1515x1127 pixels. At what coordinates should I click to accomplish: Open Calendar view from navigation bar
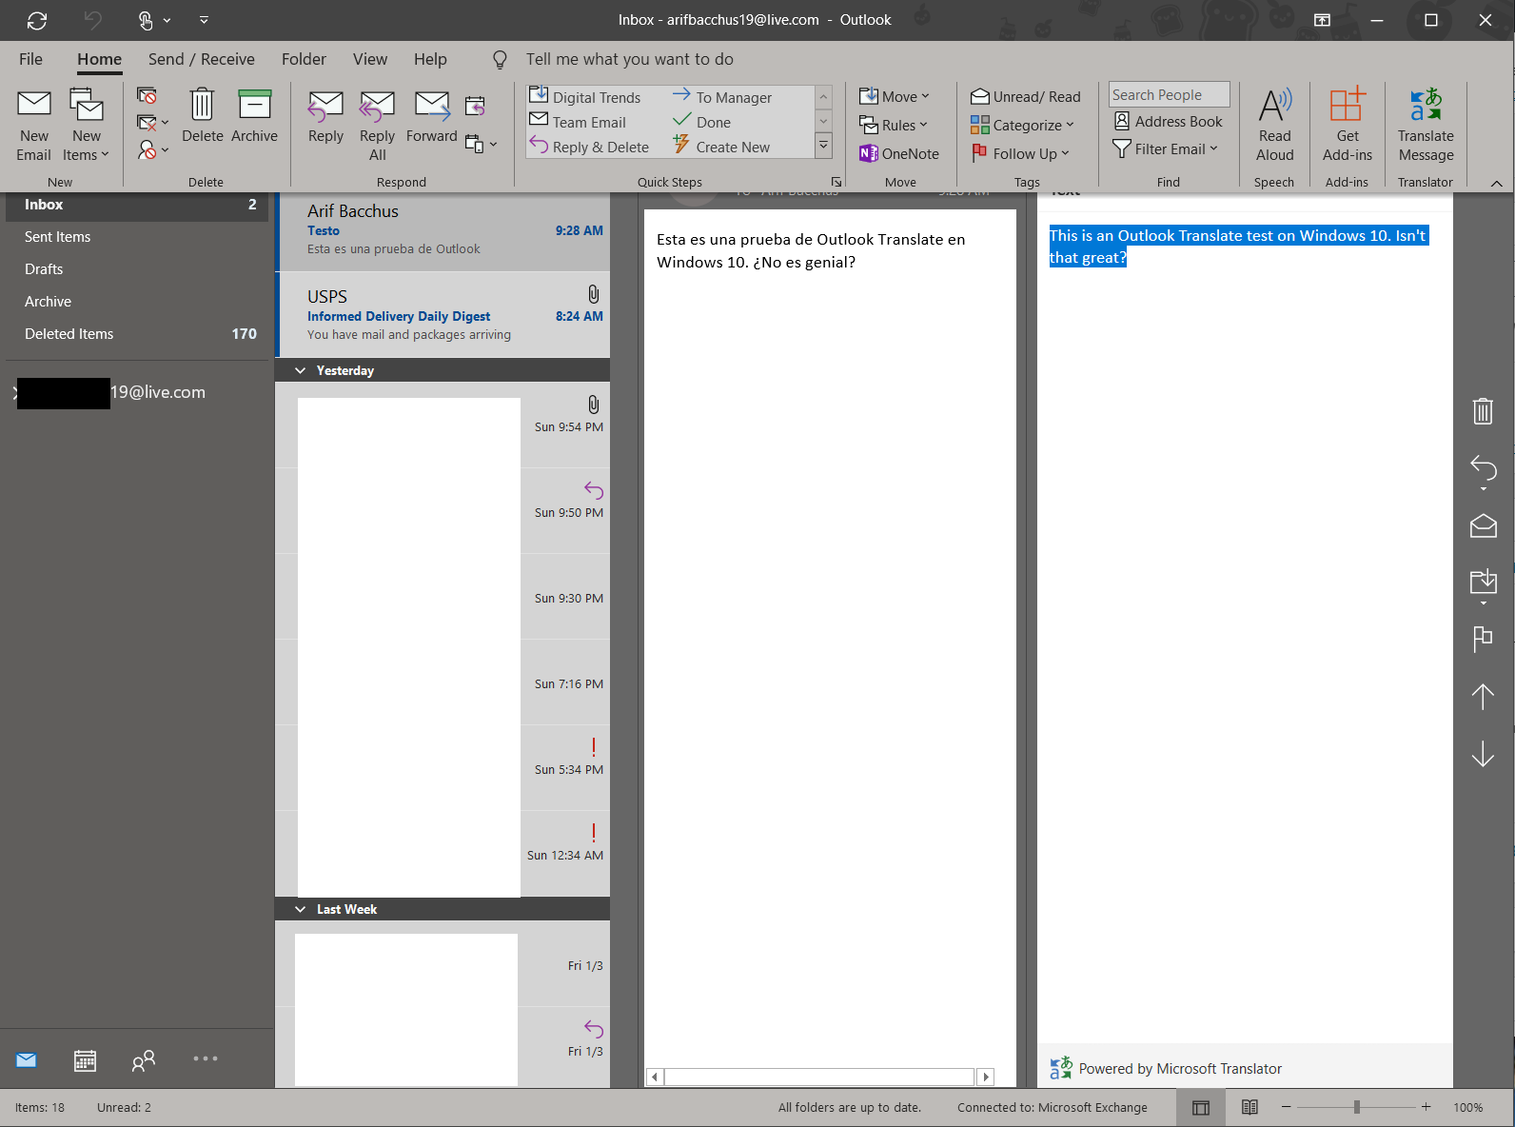85,1059
